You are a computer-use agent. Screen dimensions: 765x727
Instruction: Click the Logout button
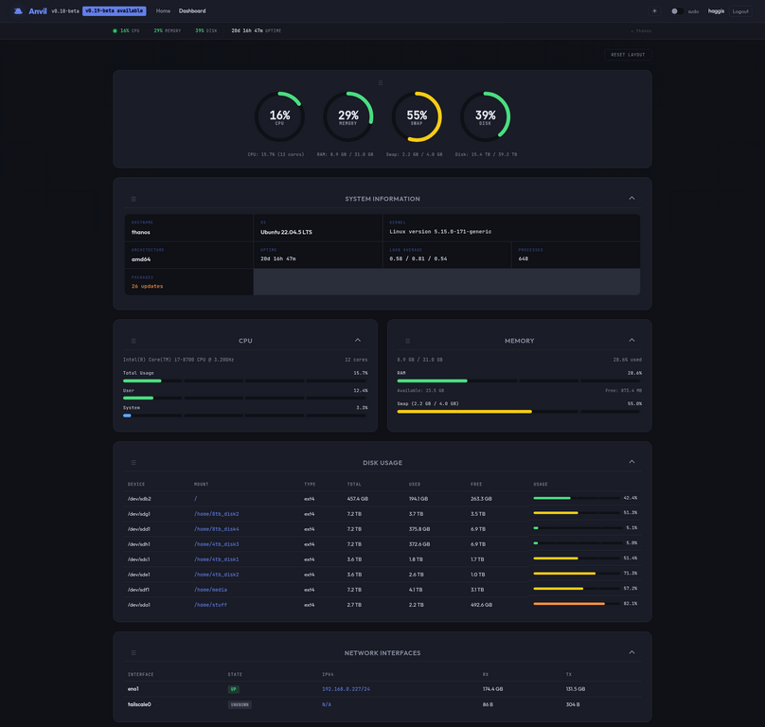point(740,10)
